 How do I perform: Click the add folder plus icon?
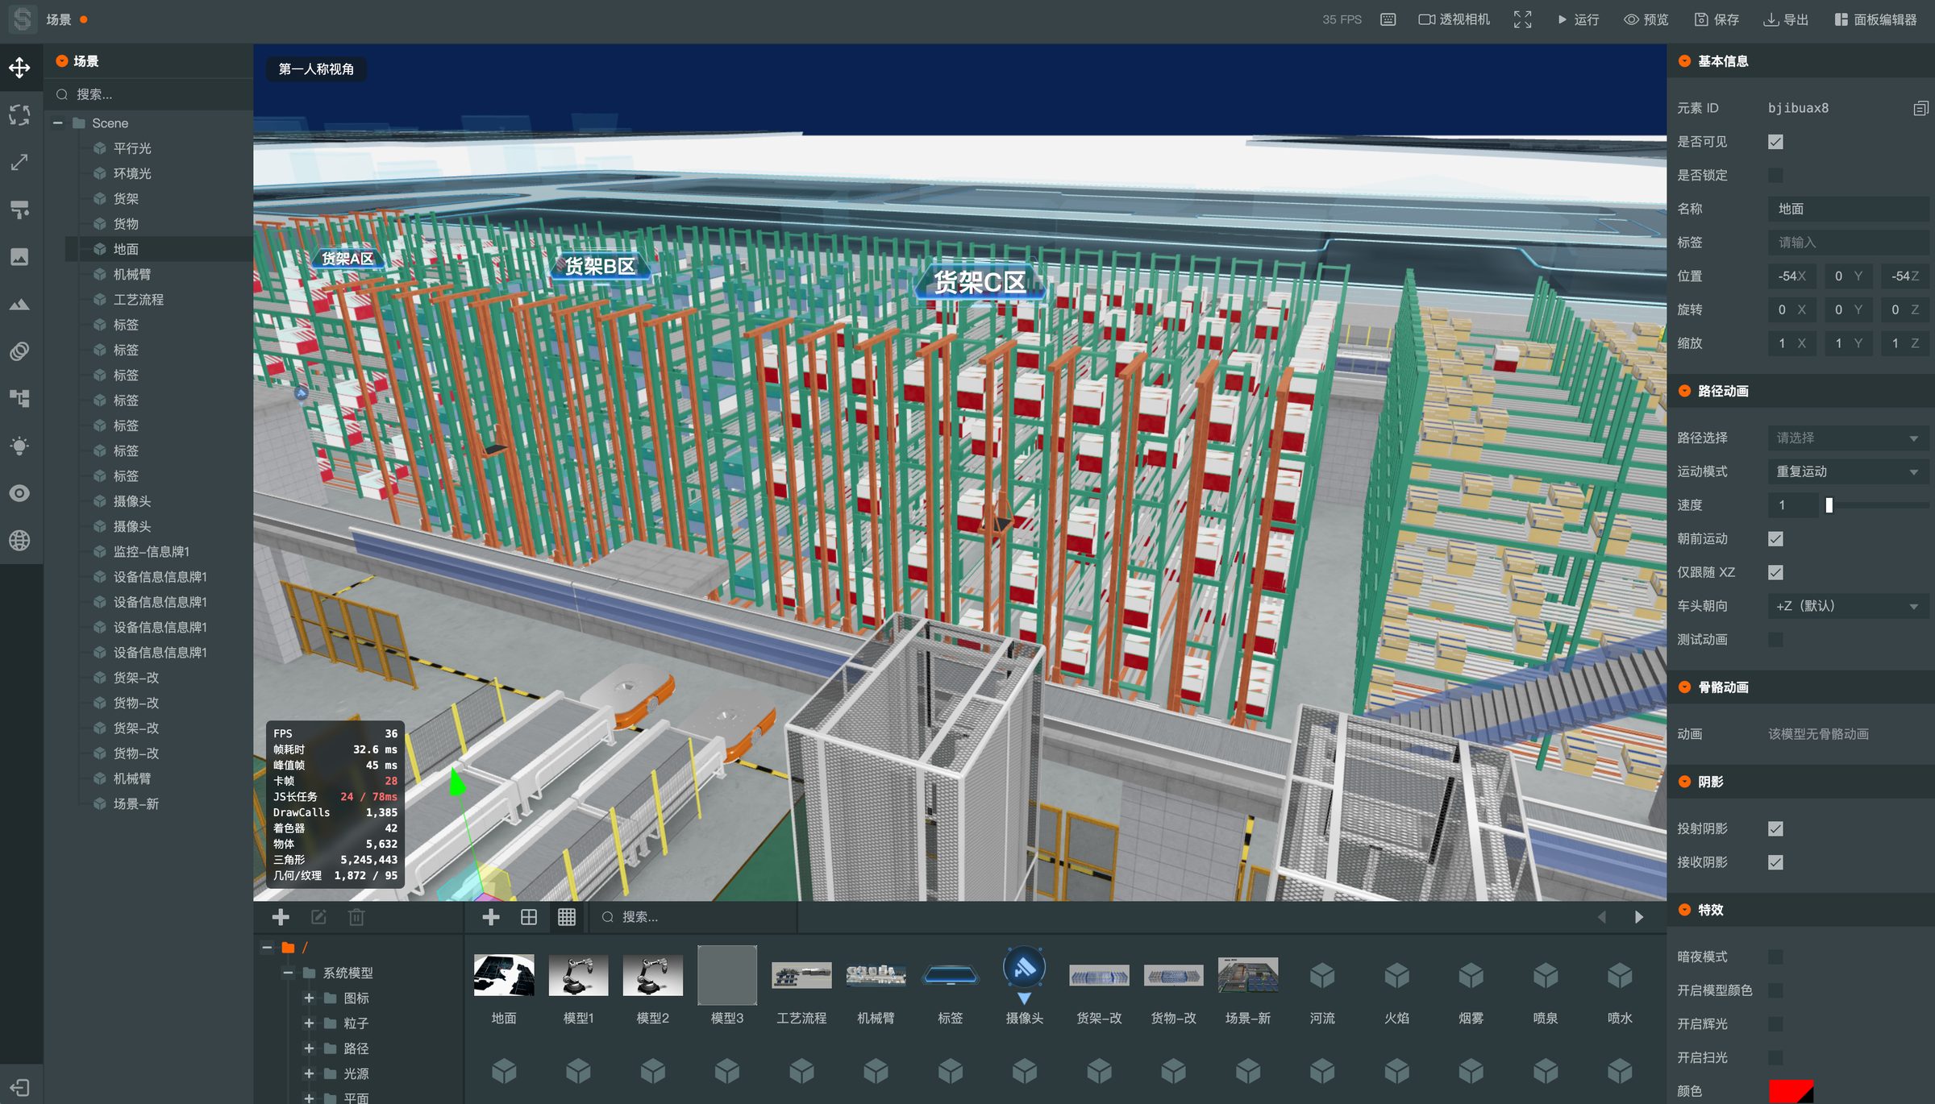tap(281, 917)
